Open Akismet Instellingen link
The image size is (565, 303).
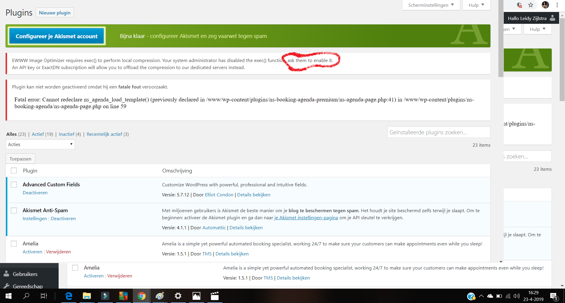click(x=35, y=219)
